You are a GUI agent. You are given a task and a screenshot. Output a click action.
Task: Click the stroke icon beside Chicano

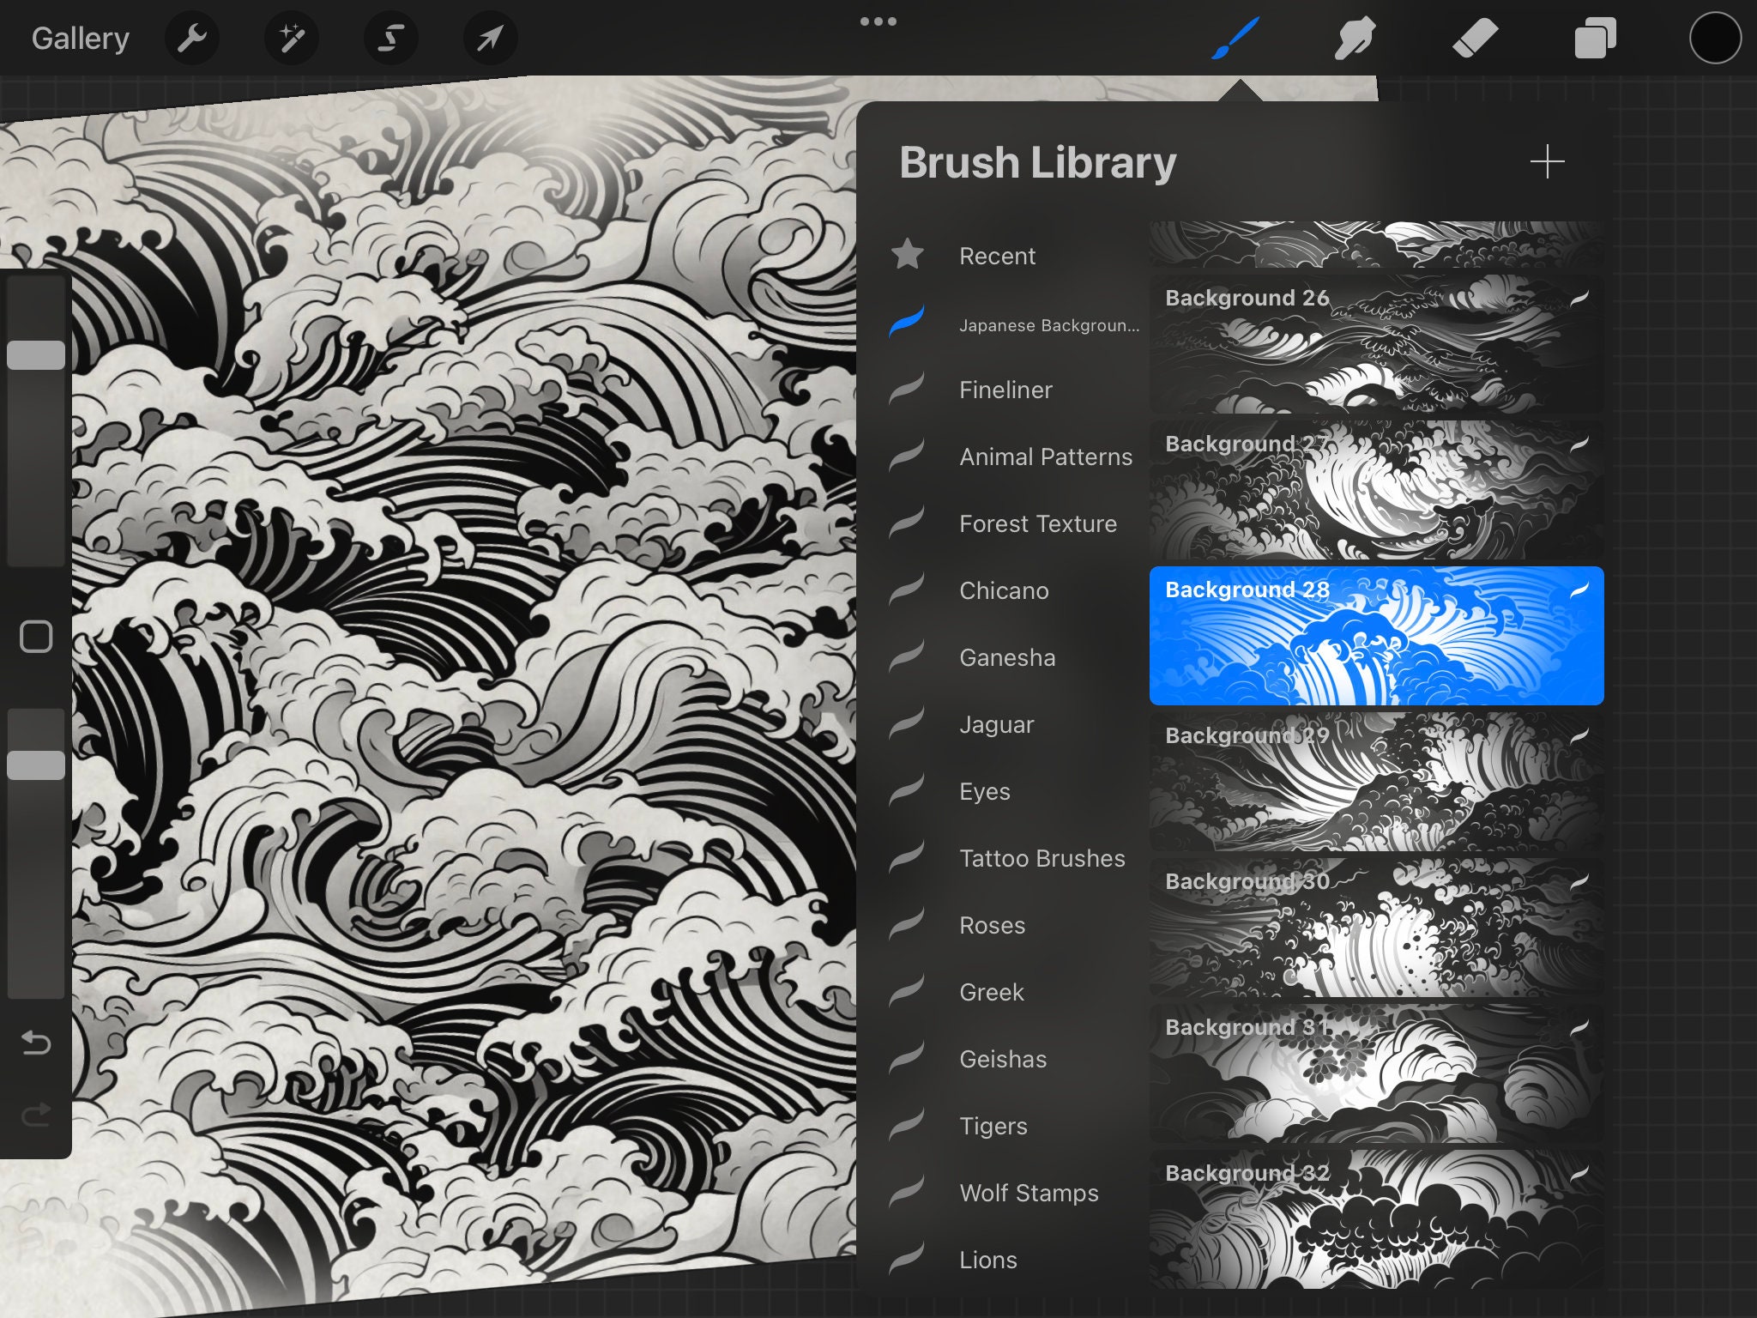pyautogui.click(x=907, y=589)
